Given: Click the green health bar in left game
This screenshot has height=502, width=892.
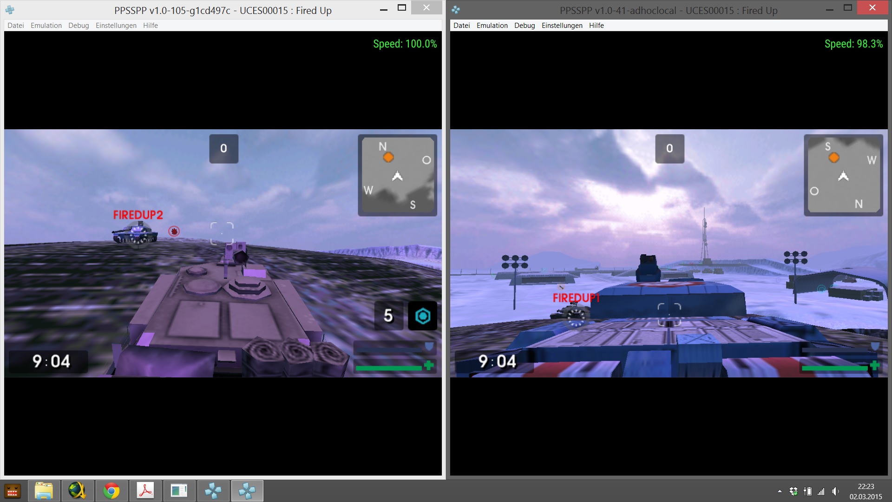Looking at the screenshot, I should coord(388,368).
